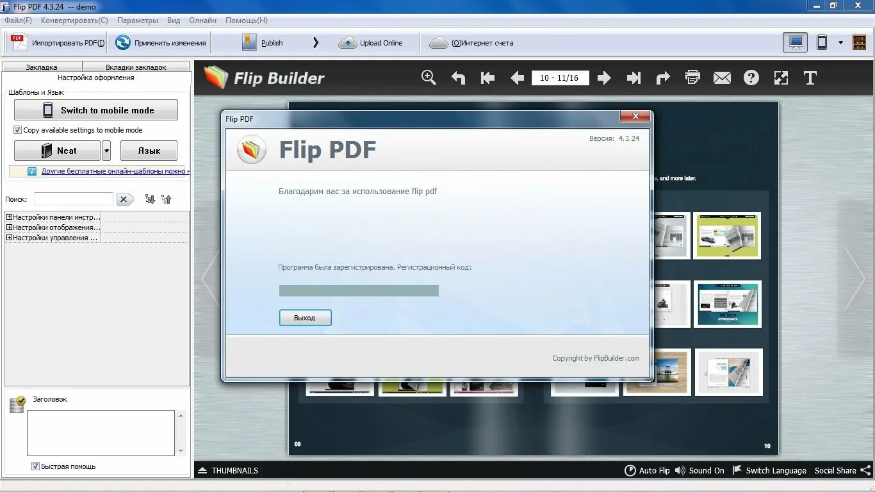Click the Publish button

(263, 43)
